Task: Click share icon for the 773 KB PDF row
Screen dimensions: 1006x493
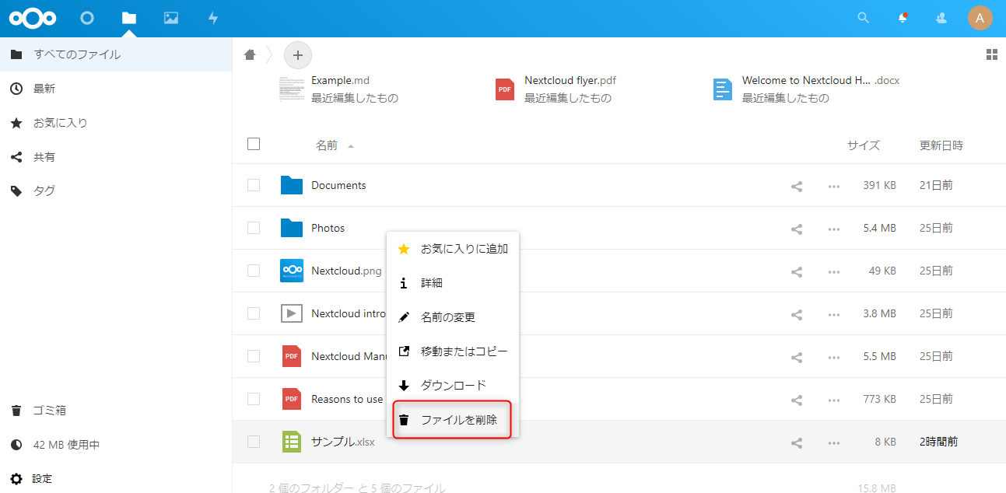Action: [x=797, y=400]
